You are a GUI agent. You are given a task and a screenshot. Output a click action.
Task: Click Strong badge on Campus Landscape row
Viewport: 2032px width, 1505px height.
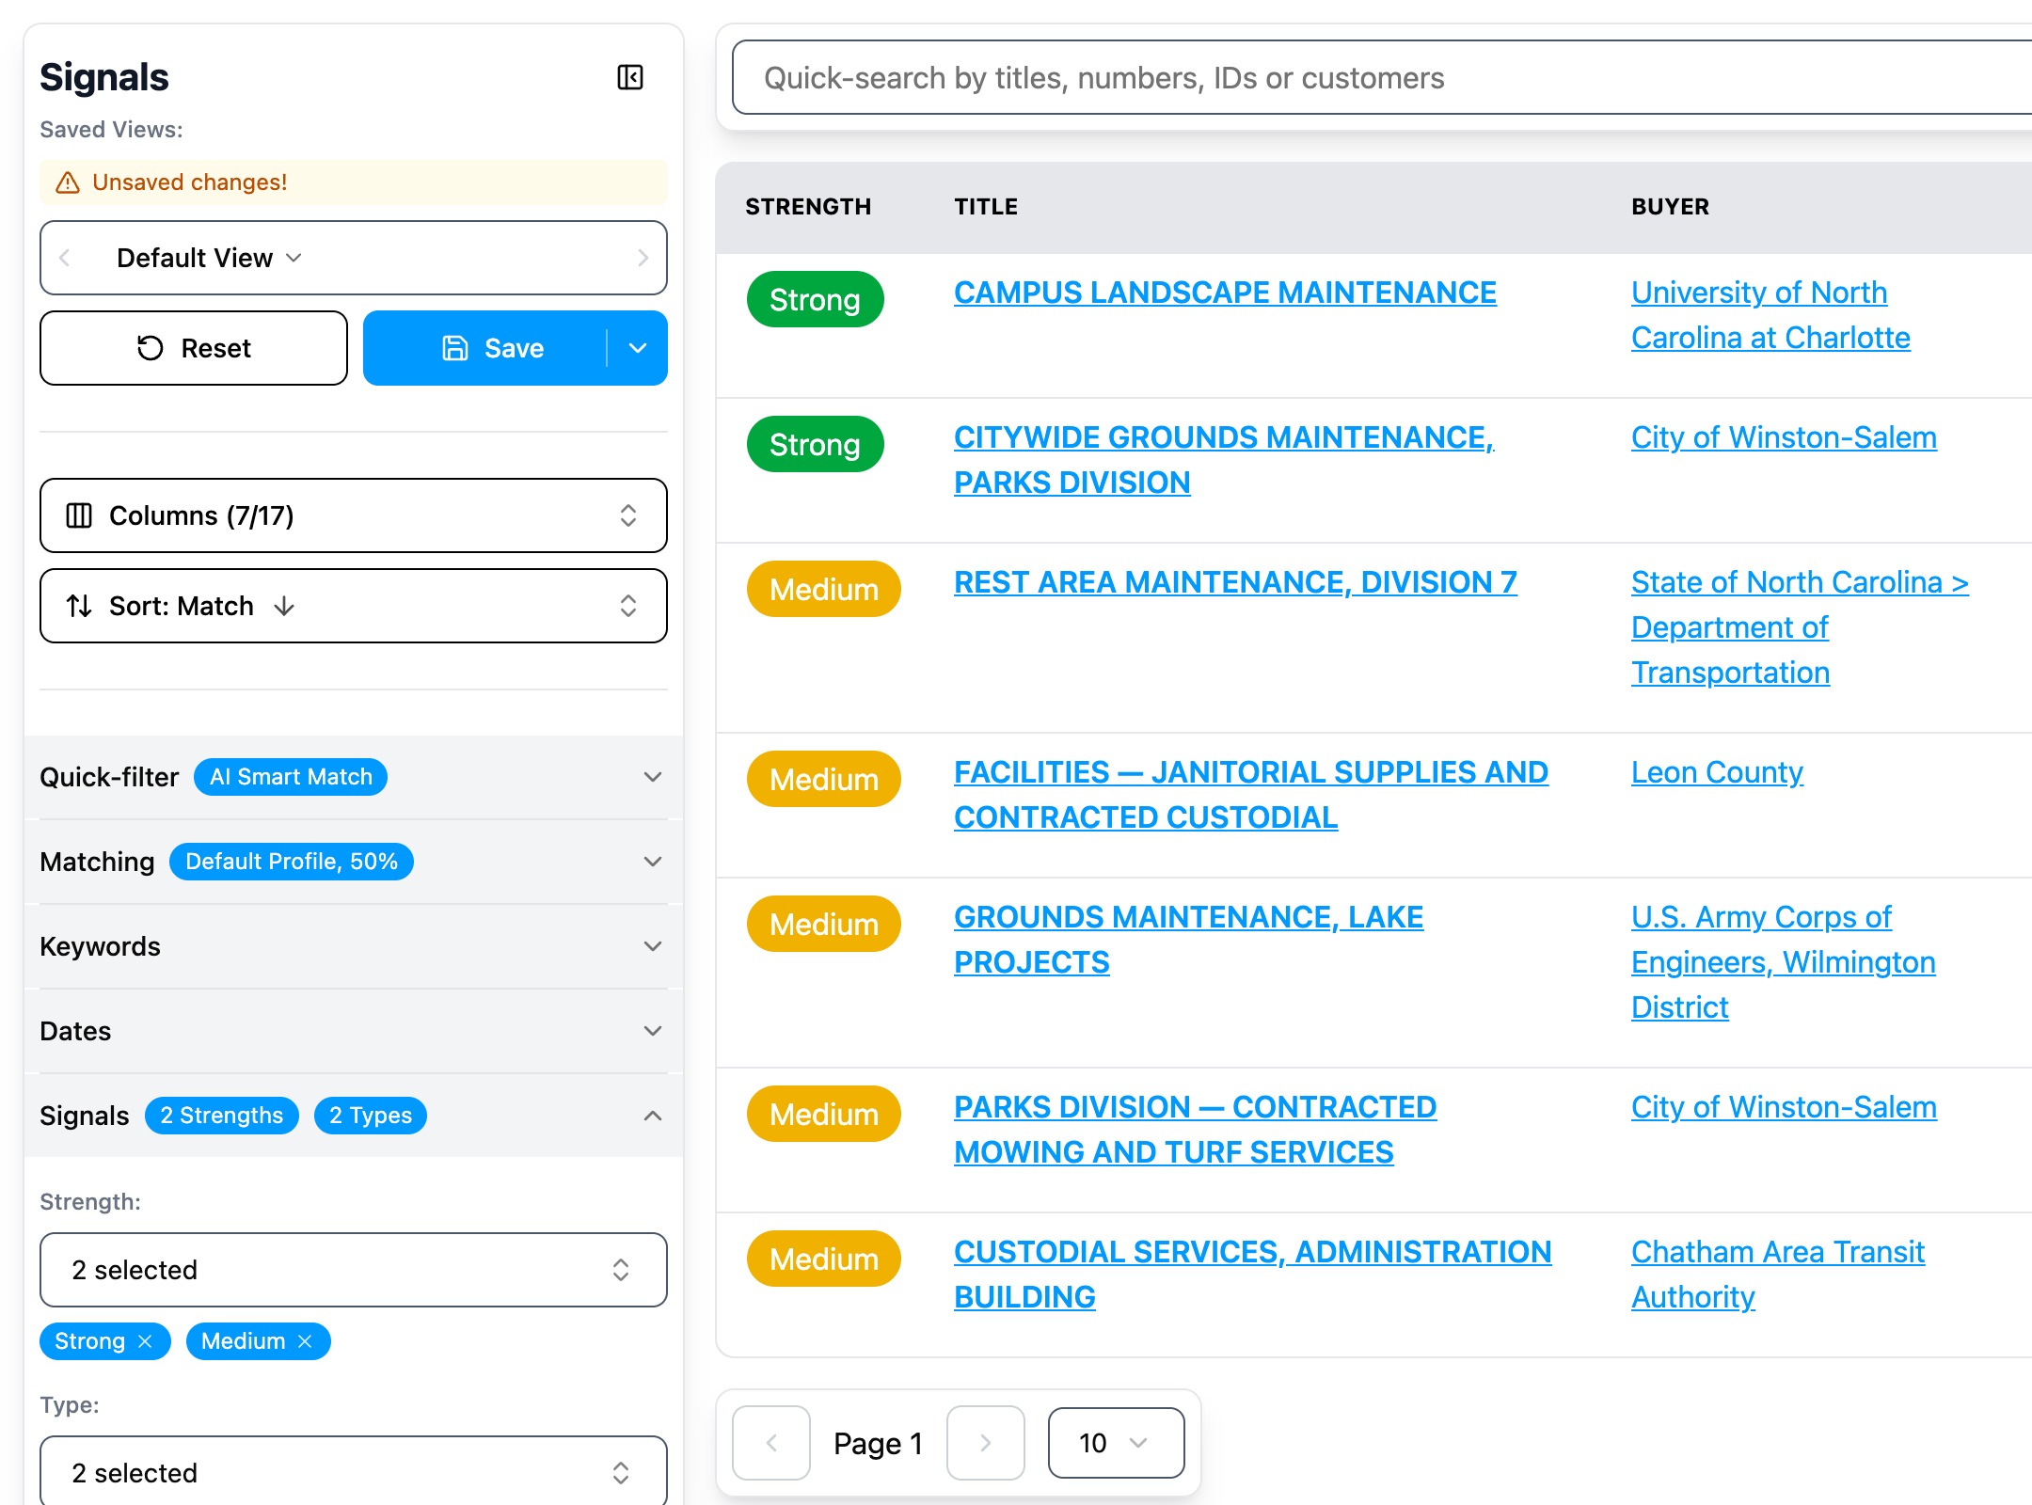coord(815,300)
